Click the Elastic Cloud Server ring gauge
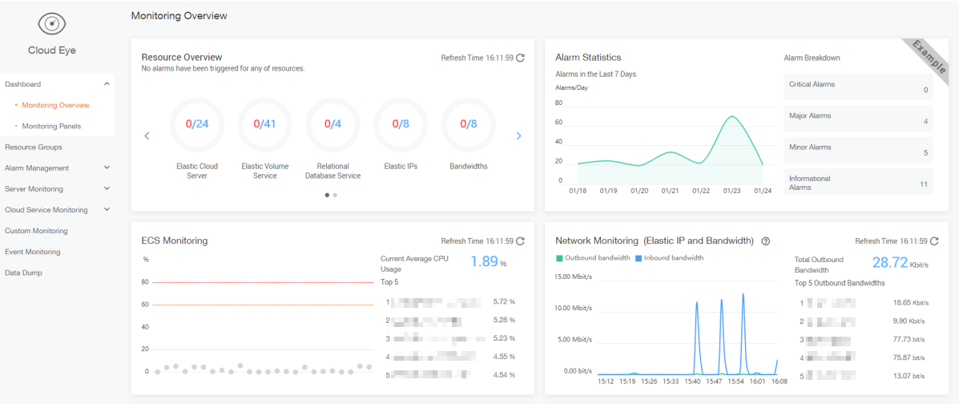 coord(197,124)
